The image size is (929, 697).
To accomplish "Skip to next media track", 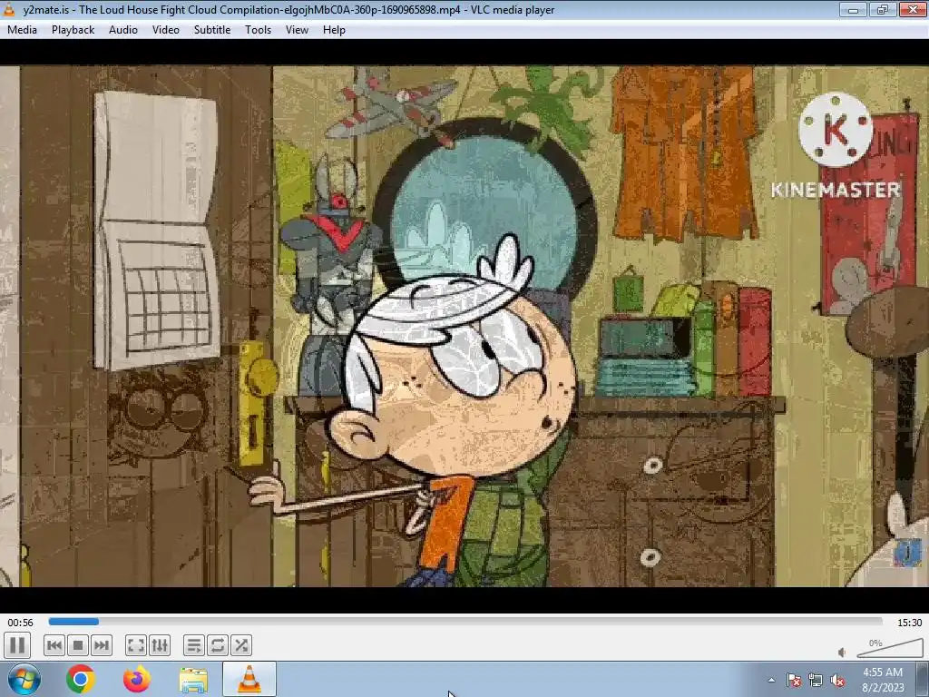I will click(102, 645).
